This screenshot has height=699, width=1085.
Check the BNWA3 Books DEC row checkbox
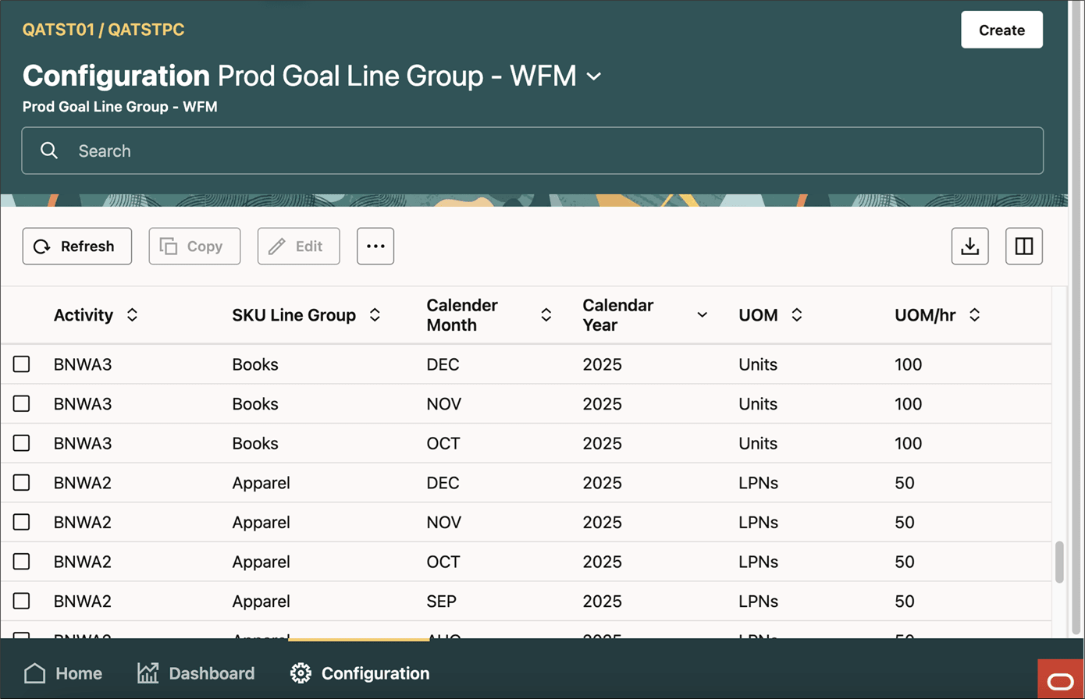point(22,364)
